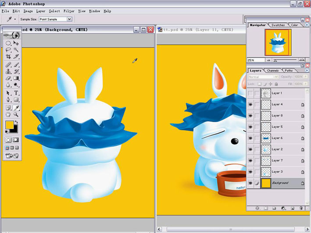Switch to the Color tab
The width and height of the screenshot is (311, 233).
click(x=294, y=25)
